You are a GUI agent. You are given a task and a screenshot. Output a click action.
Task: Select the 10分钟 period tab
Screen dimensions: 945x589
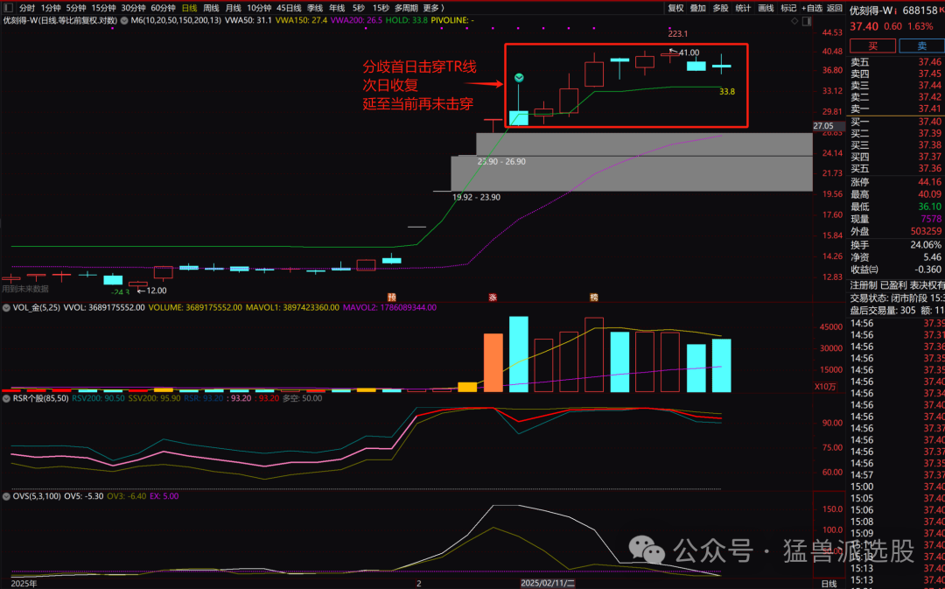259,8
